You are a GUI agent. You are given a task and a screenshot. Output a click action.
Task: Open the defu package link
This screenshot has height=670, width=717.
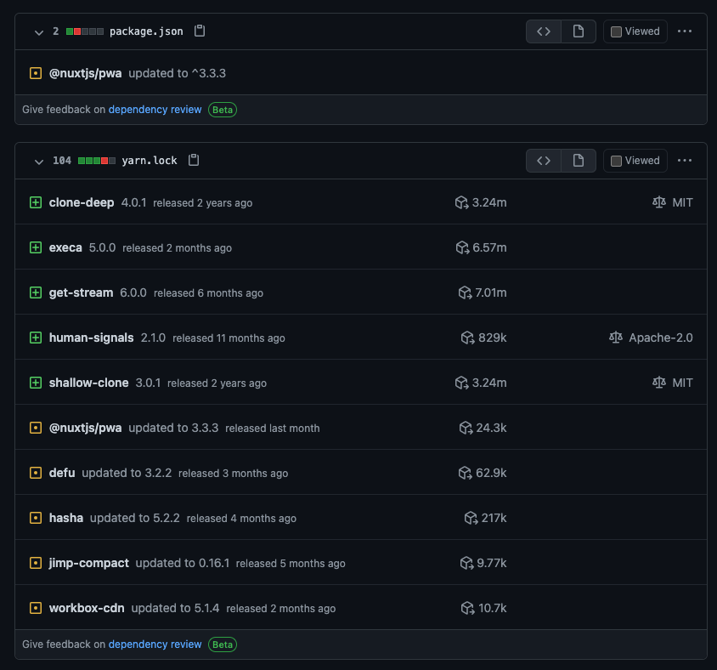point(62,473)
